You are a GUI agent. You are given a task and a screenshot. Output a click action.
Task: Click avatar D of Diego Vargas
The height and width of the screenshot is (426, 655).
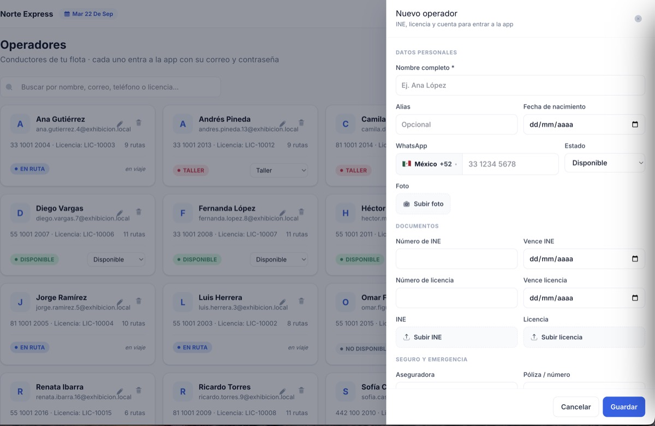20,213
